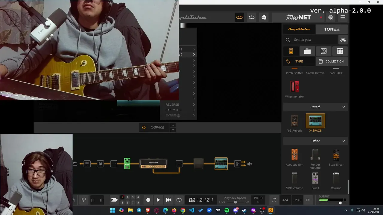Select the green overdrive pedal in chain
The height and width of the screenshot is (215, 383).
(127, 164)
